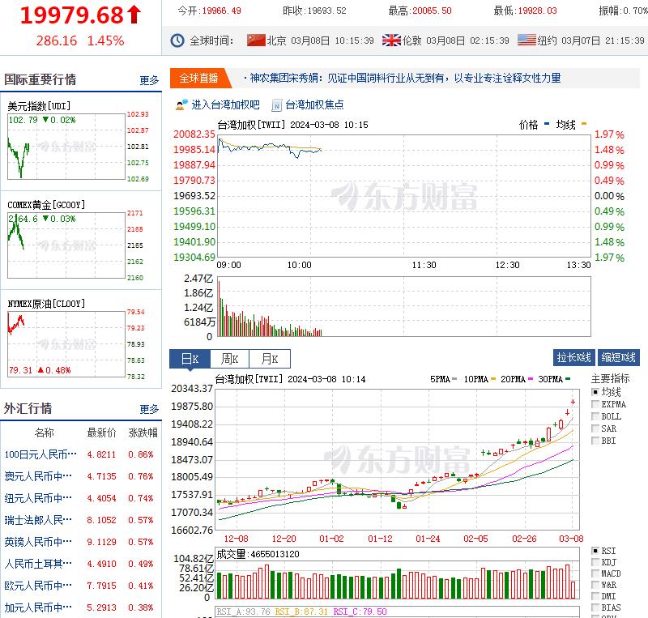Click the COMEX黄金 mini chart
This screenshot has width=648, height=618.
(66, 245)
